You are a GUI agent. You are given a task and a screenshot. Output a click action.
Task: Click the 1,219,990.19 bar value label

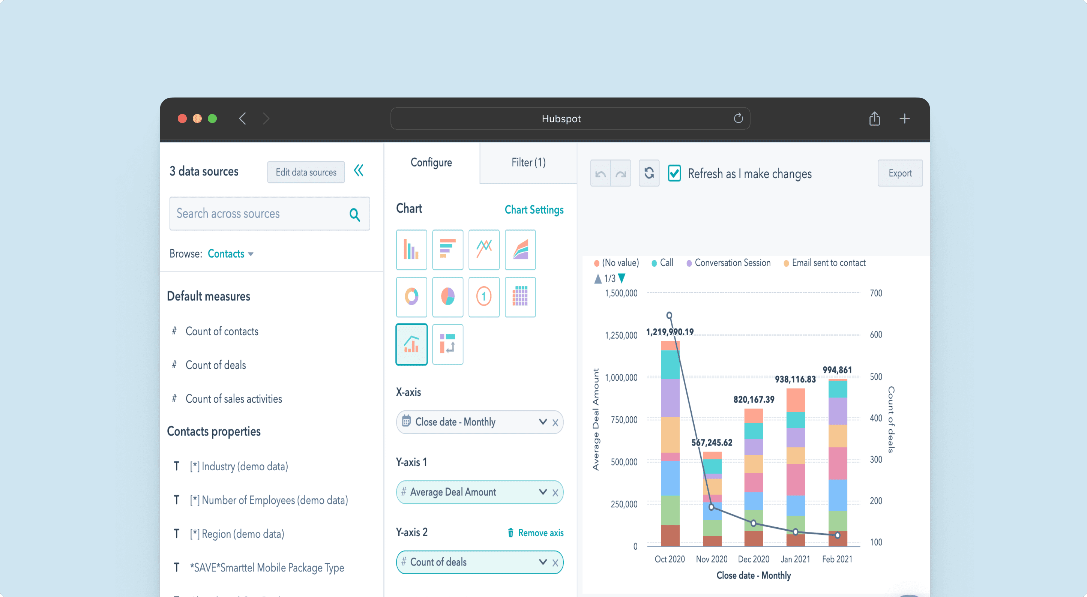coord(670,332)
